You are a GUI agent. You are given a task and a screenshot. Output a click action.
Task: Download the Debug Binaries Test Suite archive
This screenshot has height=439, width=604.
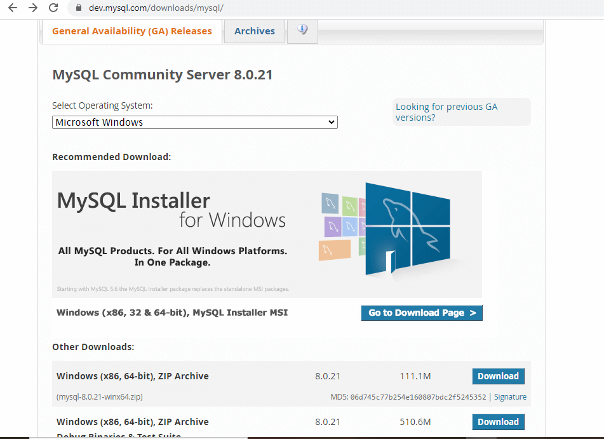498,422
